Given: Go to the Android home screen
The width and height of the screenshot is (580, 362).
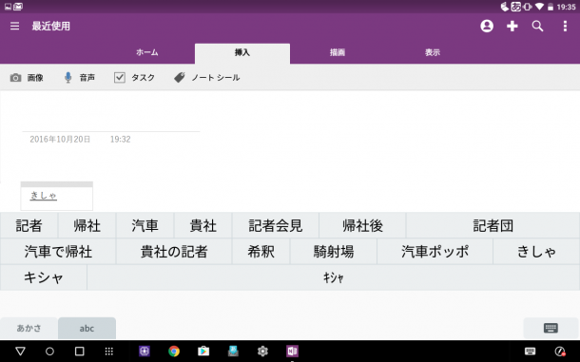Looking at the screenshot, I should [x=49, y=352].
